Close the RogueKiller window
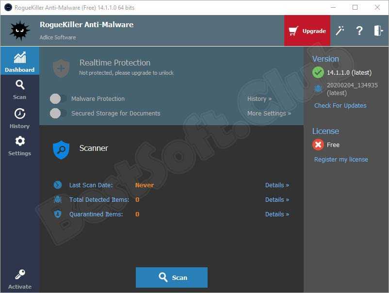 (x=377, y=7)
